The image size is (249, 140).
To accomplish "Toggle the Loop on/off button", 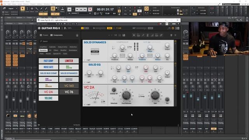I will click(x=146, y=9).
